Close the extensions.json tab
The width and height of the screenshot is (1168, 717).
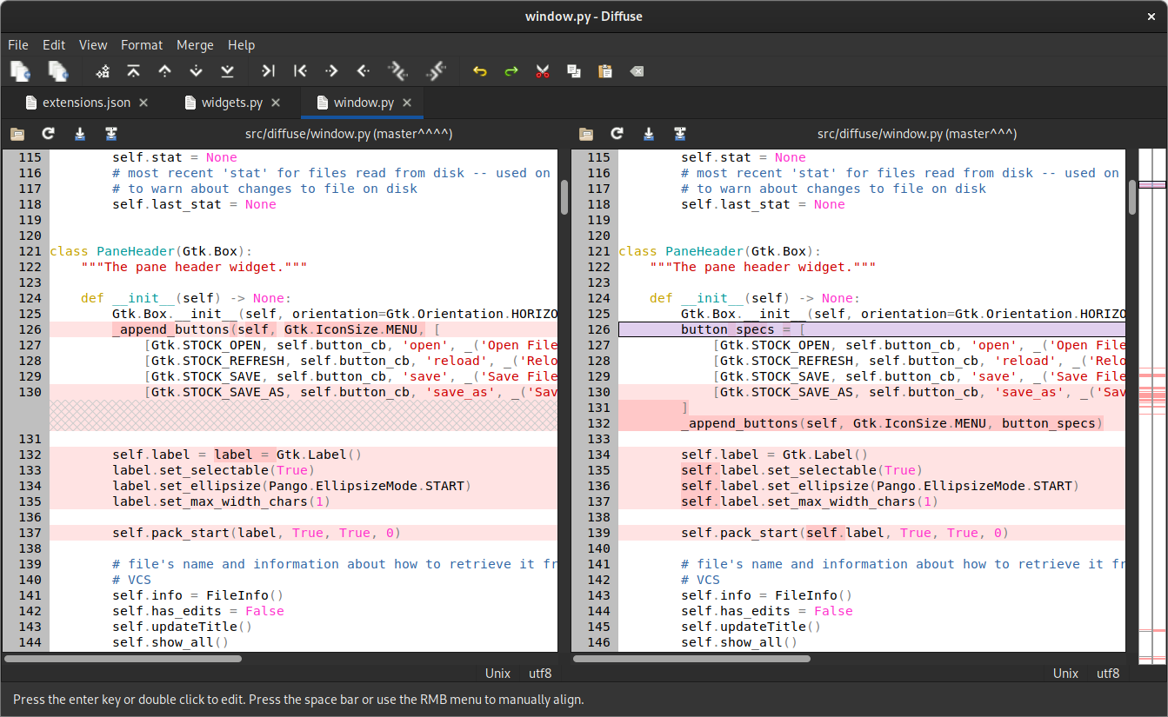(143, 103)
